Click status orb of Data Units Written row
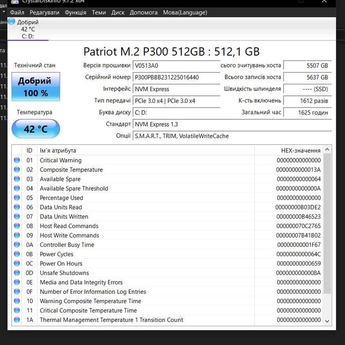Screen dimensions: 345x345 (x=17, y=216)
